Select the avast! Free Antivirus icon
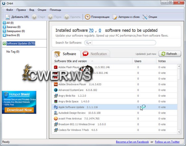The height and width of the screenshot is (146, 186). point(56,119)
